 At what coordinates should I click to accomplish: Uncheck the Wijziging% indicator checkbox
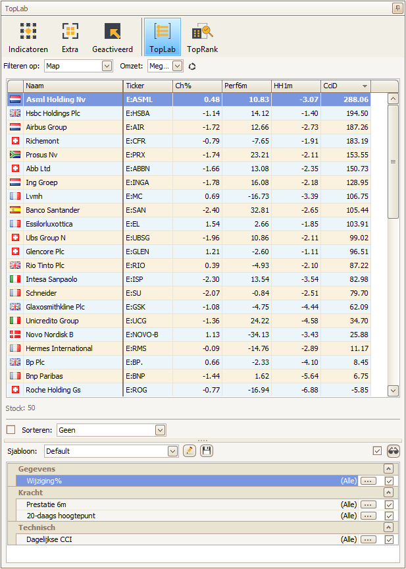click(389, 481)
